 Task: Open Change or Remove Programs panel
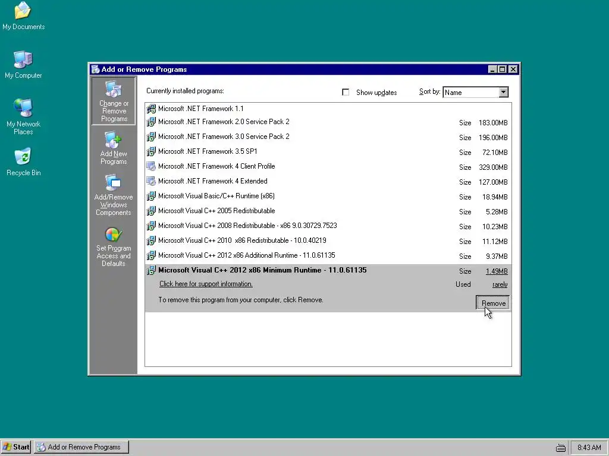click(114, 101)
